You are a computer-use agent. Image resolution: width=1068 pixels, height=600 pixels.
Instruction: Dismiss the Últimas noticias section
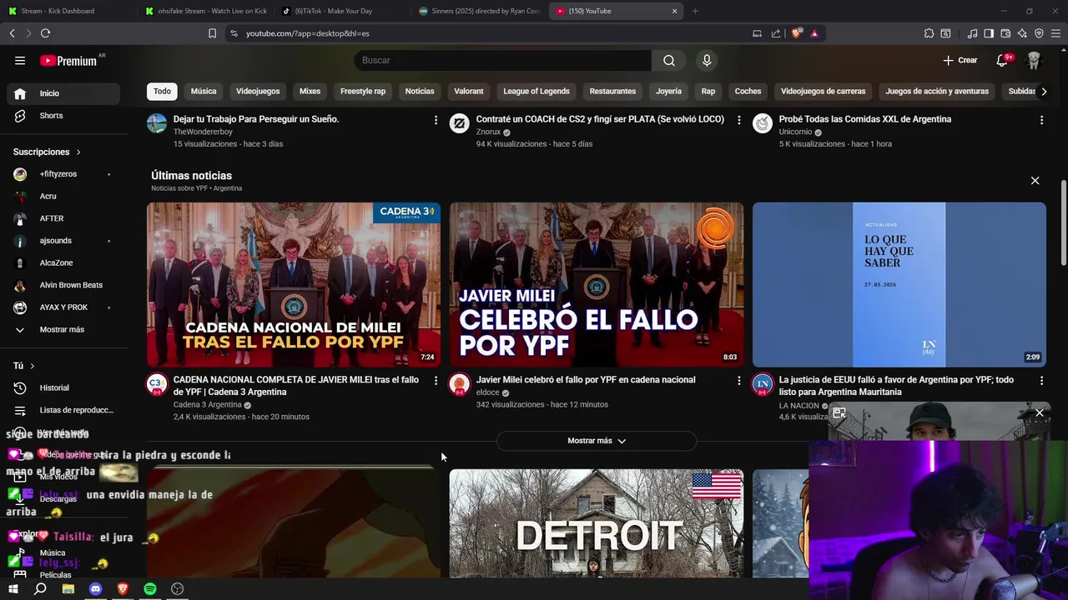pos(1035,180)
